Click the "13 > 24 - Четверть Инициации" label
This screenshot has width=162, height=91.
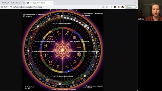[x=45, y=41]
